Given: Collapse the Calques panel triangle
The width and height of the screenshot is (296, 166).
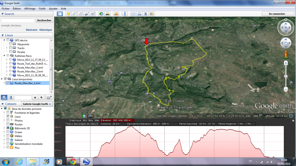Looking at the screenshot, I should 3,104.
